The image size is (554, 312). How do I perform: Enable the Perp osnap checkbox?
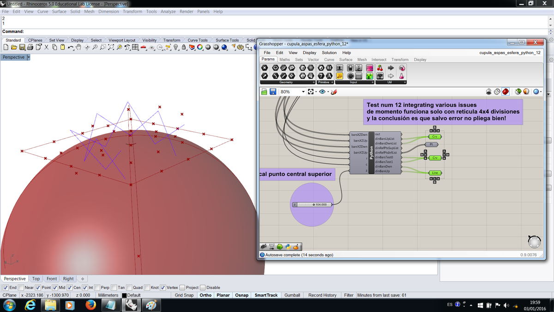[x=97, y=288]
